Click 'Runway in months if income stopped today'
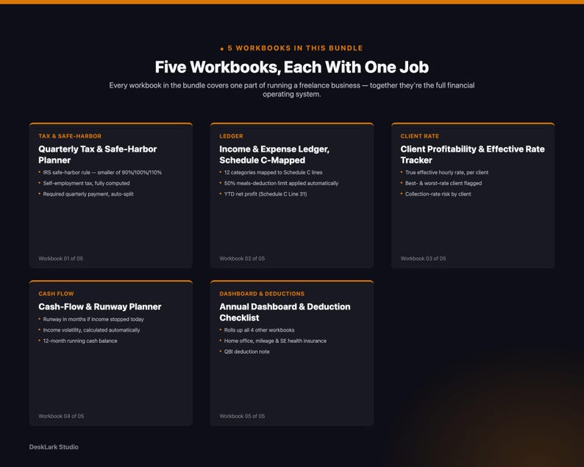Viewport: 584px width, 467px height. [93, 319]
